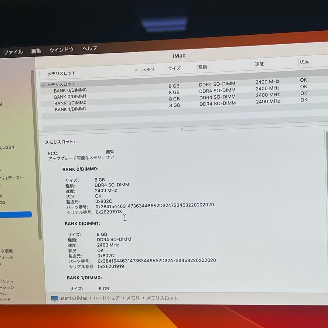
Task: Click ハードウェア in the bottom path bar
Action: pos(106,299)
